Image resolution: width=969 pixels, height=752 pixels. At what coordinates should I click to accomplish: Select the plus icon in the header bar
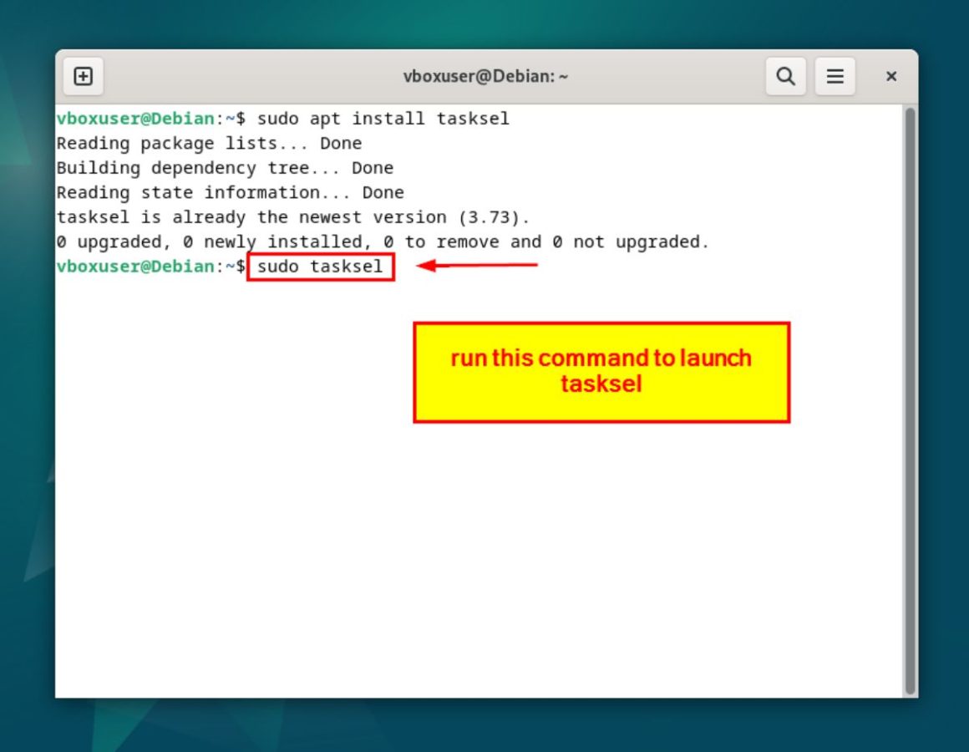coord(83,75)
